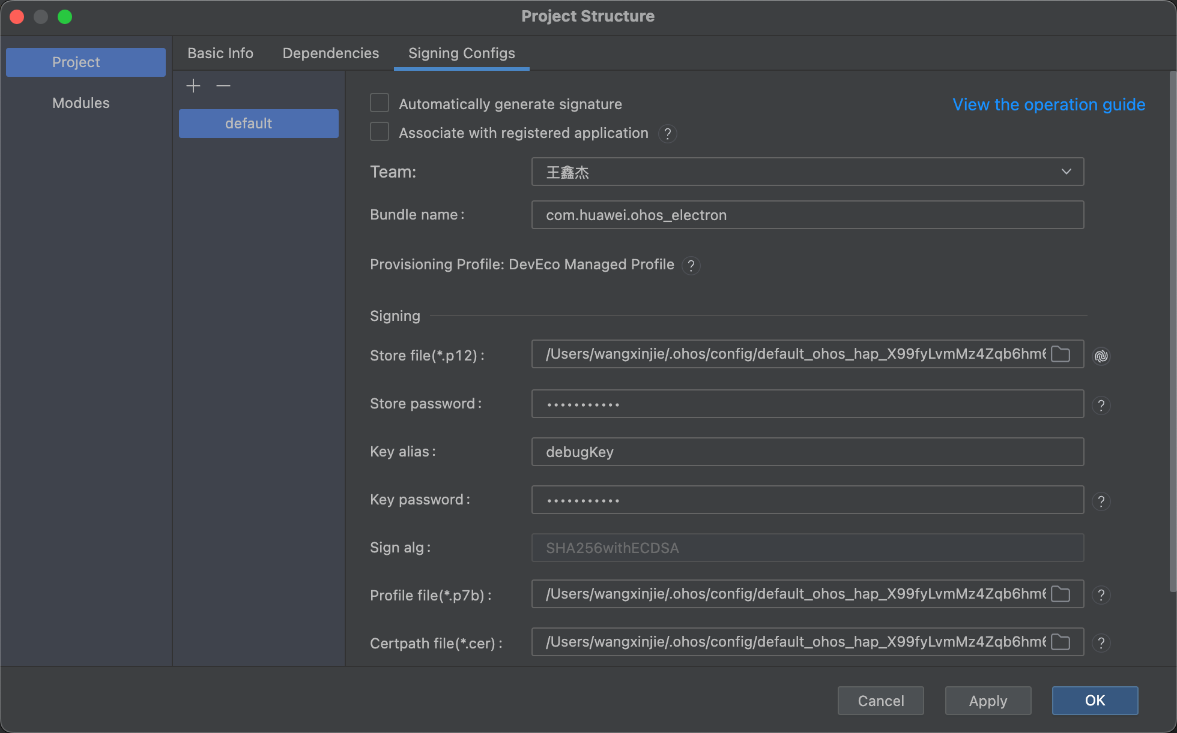Click the Key alias input field
The height and width of the screenshot is (733, 1177).
pos(807,452)
